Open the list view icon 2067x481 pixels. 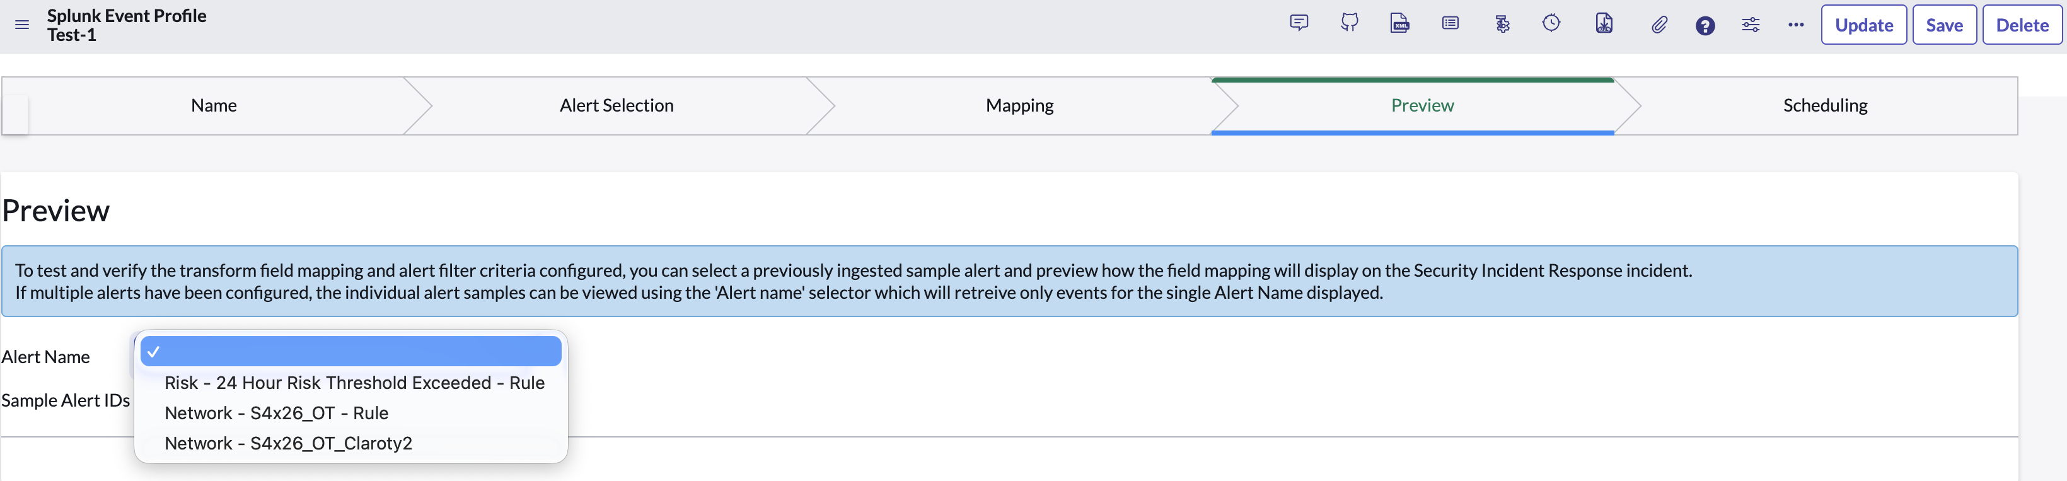[x=1450, y=23]
